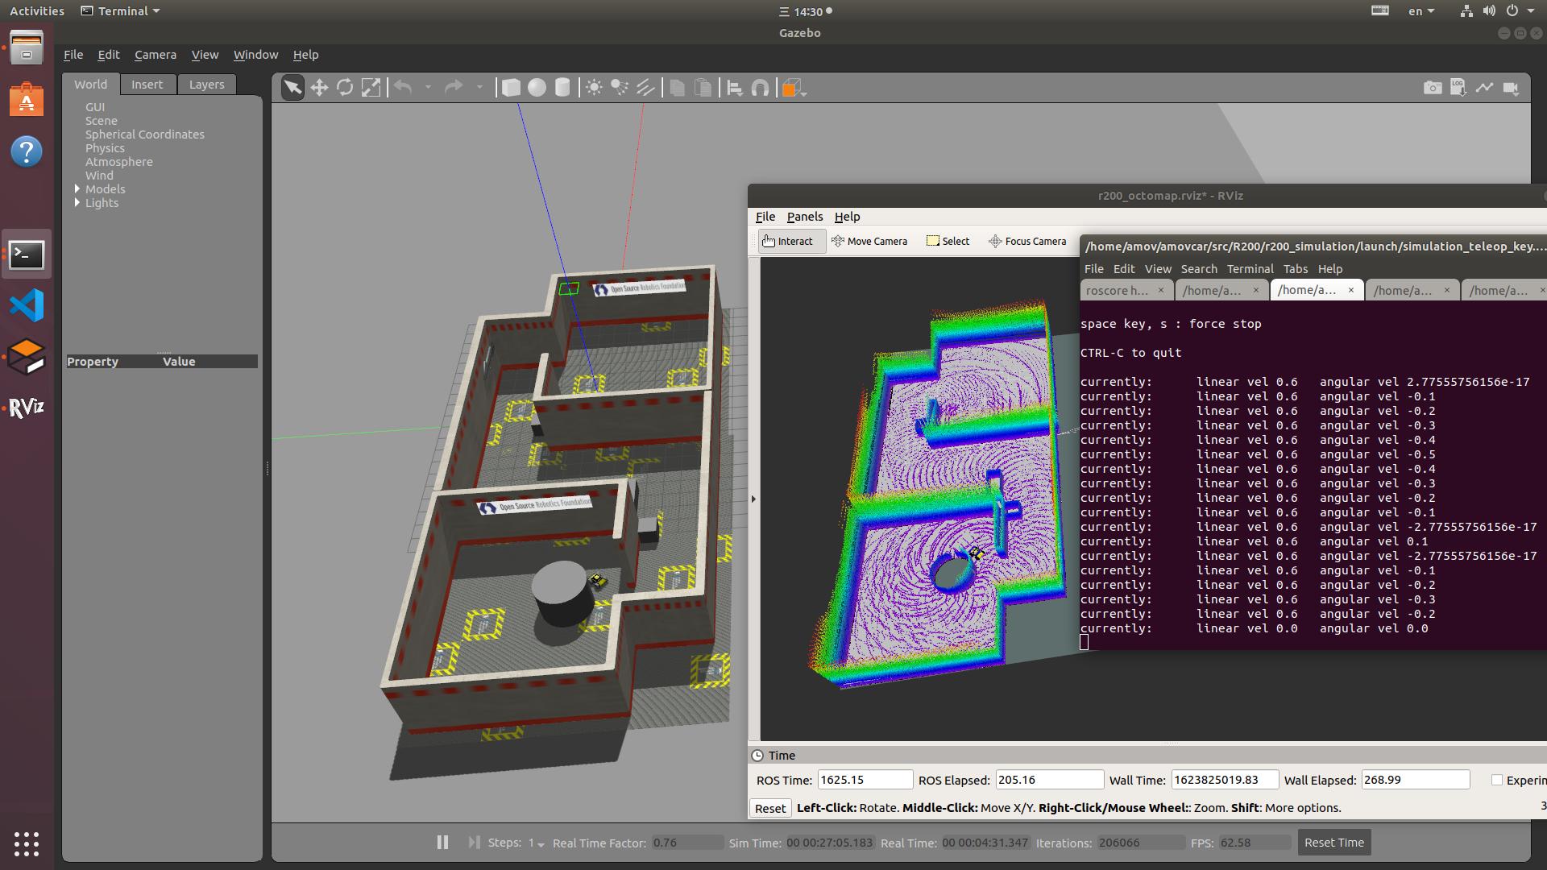The height and width of the screenshot is (870, 1547).
Task: Open Gazebo View menu
Action: 205,55
